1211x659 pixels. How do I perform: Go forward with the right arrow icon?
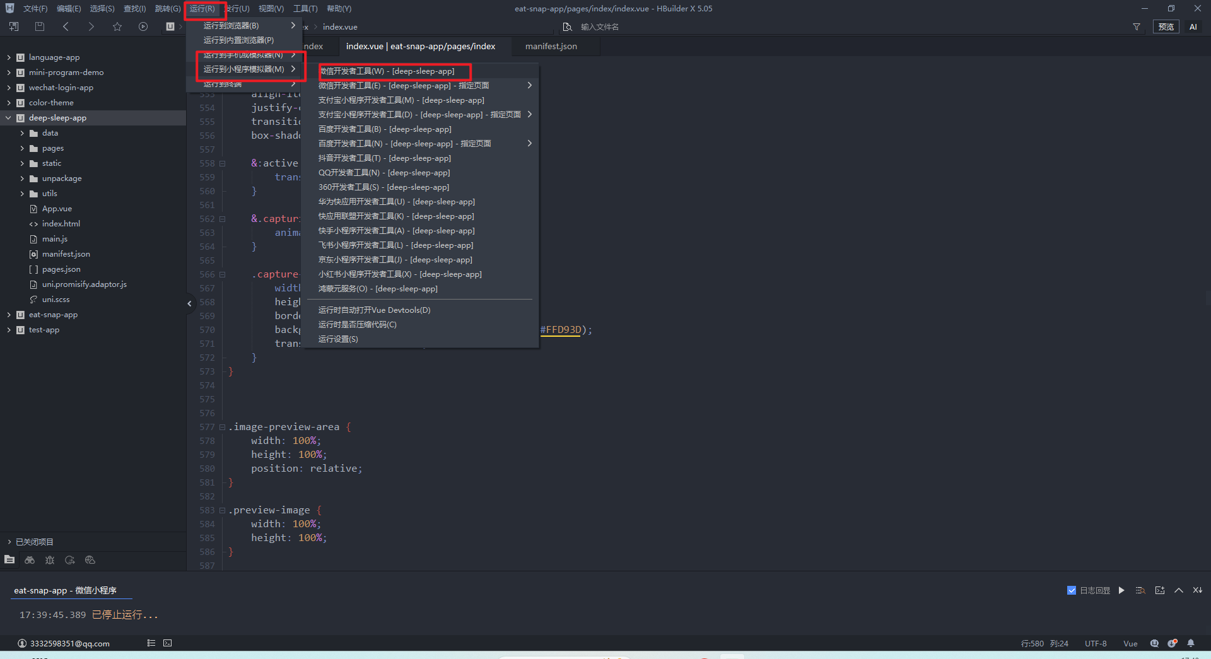(91, 26)
